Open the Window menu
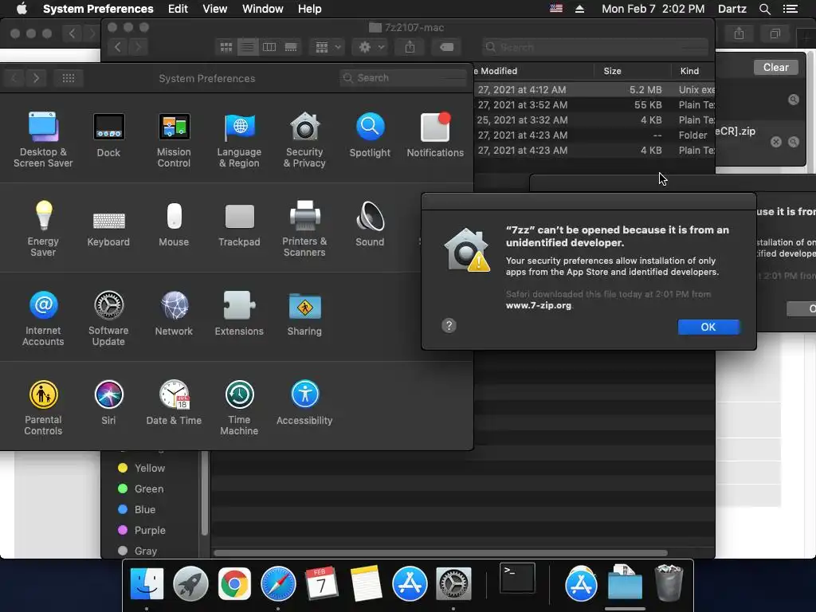 click(262, 9)
